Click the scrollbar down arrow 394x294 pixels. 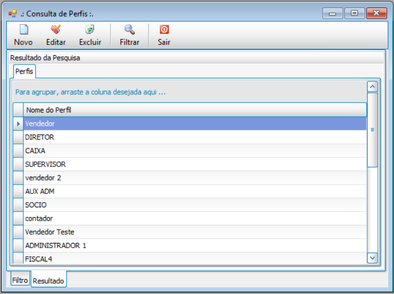click(x=372, y=258)
